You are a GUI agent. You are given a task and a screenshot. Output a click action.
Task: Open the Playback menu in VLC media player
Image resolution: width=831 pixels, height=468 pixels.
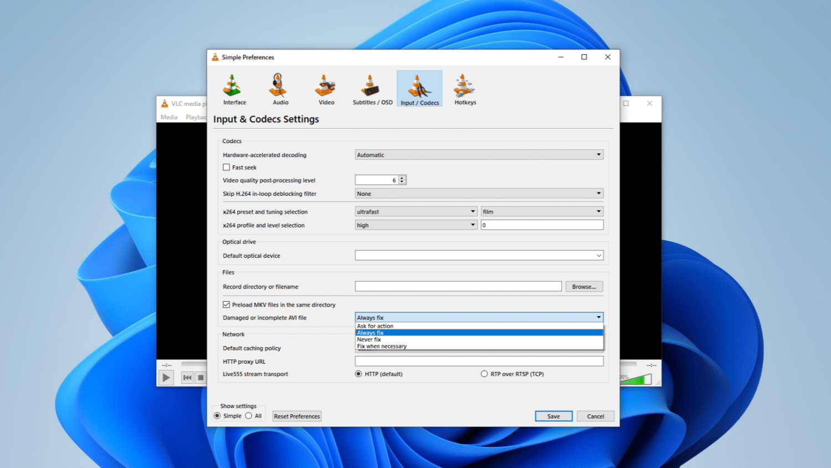[x=196, y=117]
